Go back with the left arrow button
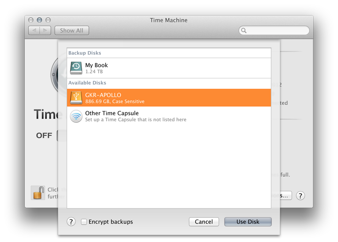 tap(34, 31)
